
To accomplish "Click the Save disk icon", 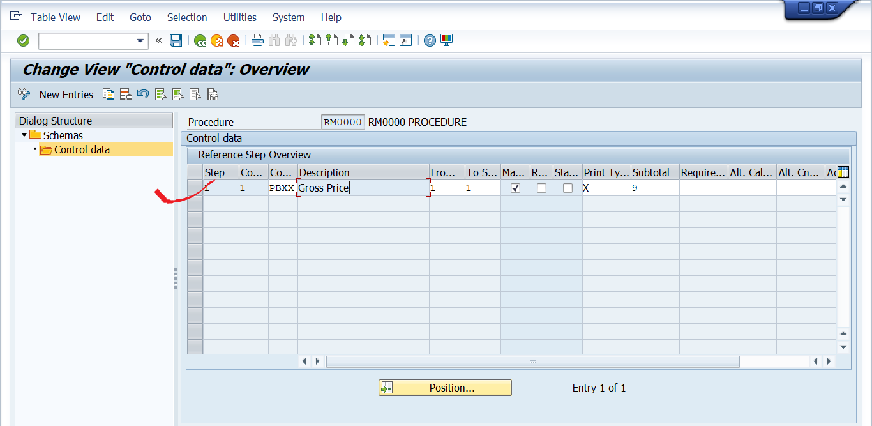I will (x=176, y=41).
